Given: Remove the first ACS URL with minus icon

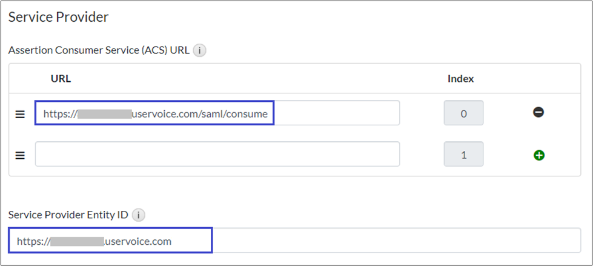Looking at the screenshot, I should (538, 113).
